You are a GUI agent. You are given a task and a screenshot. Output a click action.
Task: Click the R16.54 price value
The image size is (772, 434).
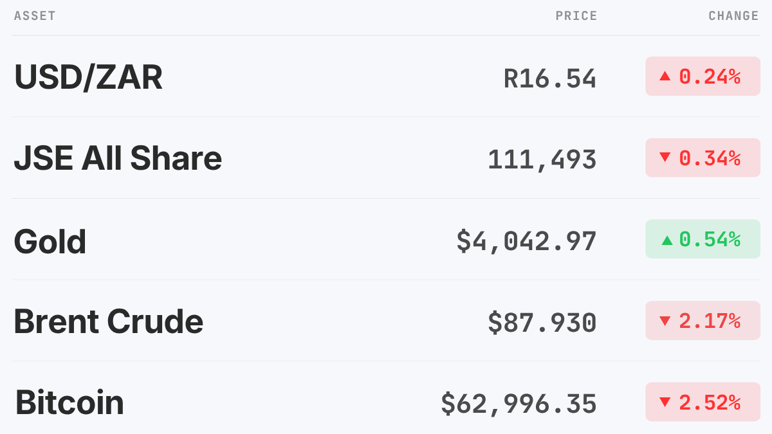[550, 78]
